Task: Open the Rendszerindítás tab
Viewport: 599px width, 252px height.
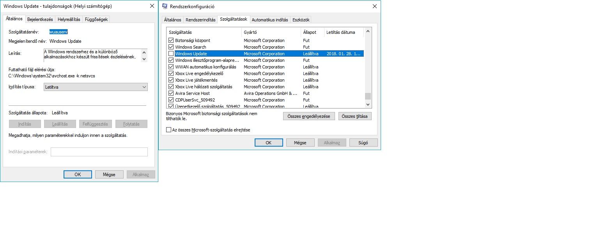Action: click(x=200, y=20)
